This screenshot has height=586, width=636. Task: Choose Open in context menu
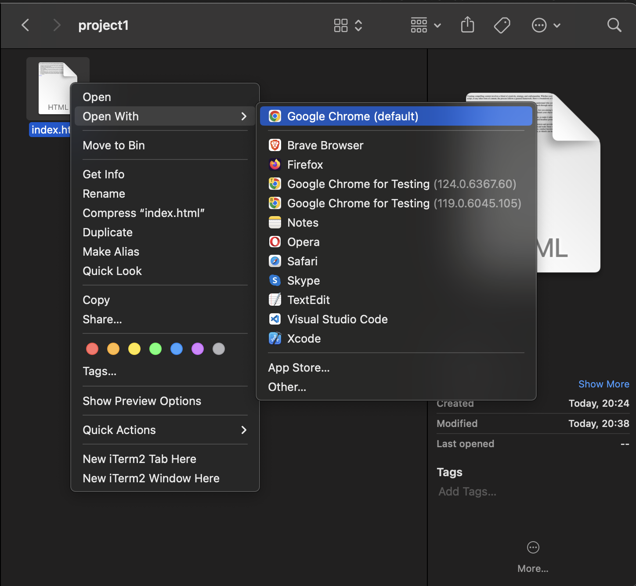(165, 97)
